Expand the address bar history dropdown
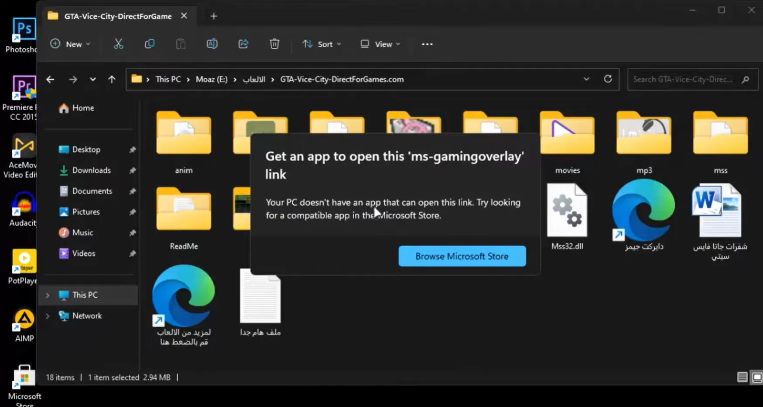Image resolution: width=763 pixels, height=407 pixels. [586, 79]
